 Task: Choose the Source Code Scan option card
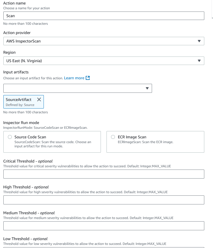[x=52, y=142]
